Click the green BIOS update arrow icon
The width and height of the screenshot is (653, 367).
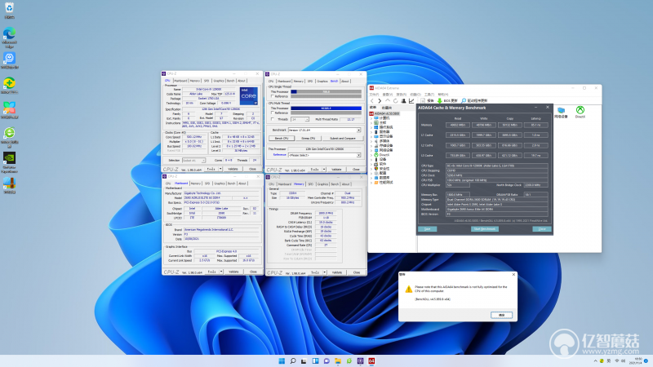(x=439, y=100)
